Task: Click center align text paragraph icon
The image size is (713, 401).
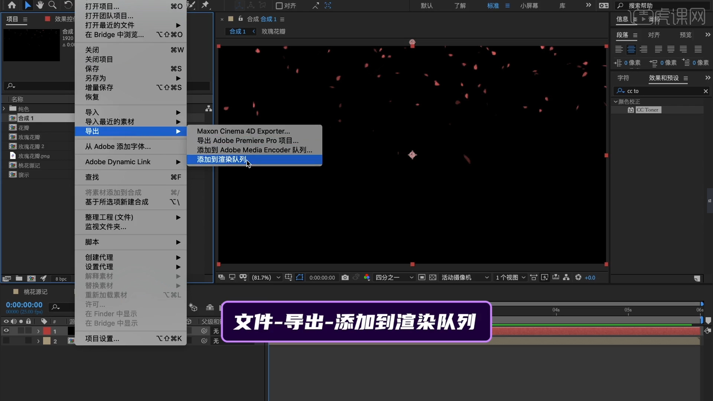Action: click(631, 49)
